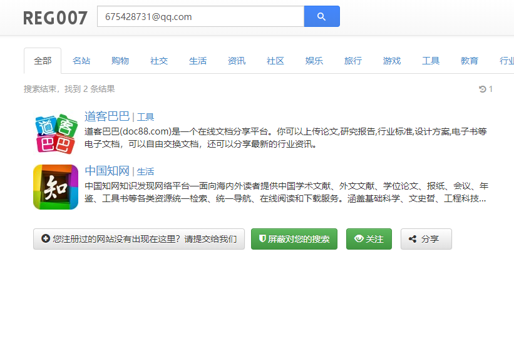
Task: Click the blue search magnifier button
Action: click(322, 16)
